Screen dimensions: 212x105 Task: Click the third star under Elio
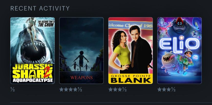coord(168,89)
